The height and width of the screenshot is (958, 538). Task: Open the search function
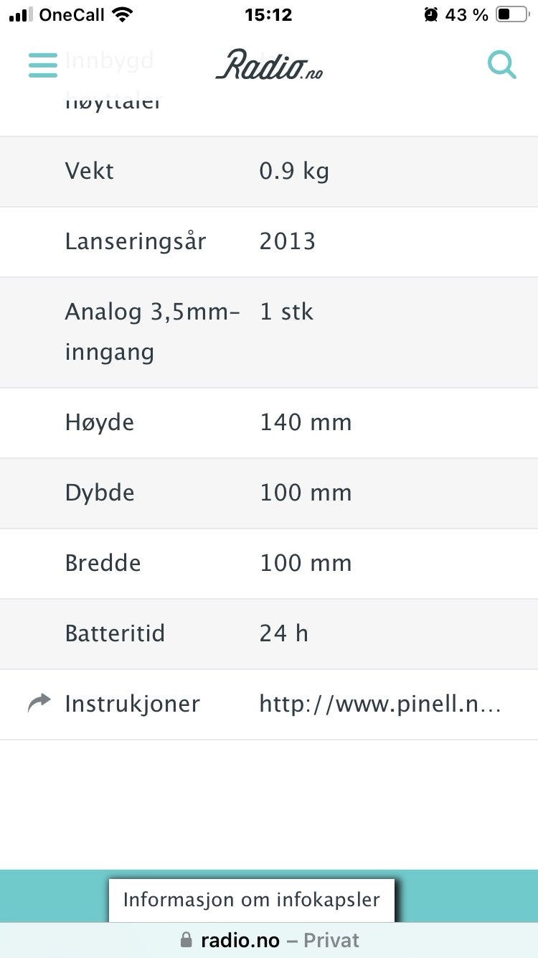point(501,65)
